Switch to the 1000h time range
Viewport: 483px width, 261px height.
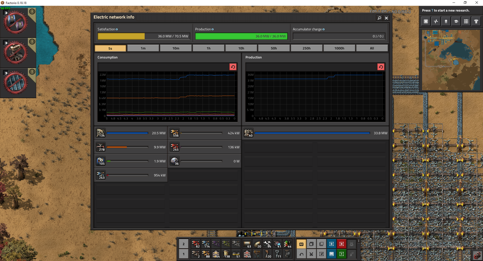[x=339, y=48]
